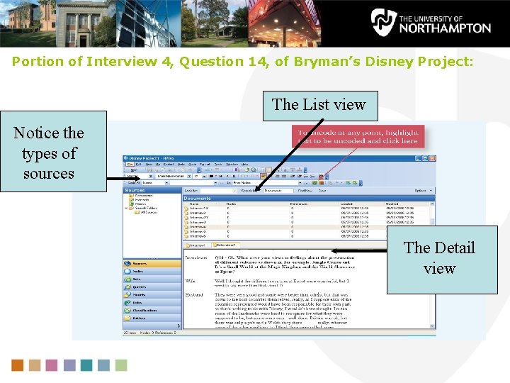Click the Sets navigation button icon
Screen dimensions: 510x383
pyautogui.click(x=127, y=279)
